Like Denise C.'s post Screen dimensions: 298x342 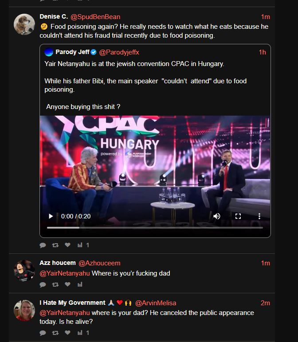point(68,245)
